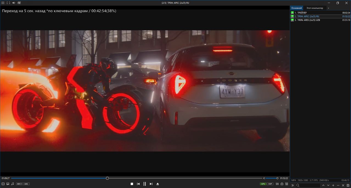This screenshot has width=351, height=188.
Task: Click the eject/open file button
Action: point(158,184)
